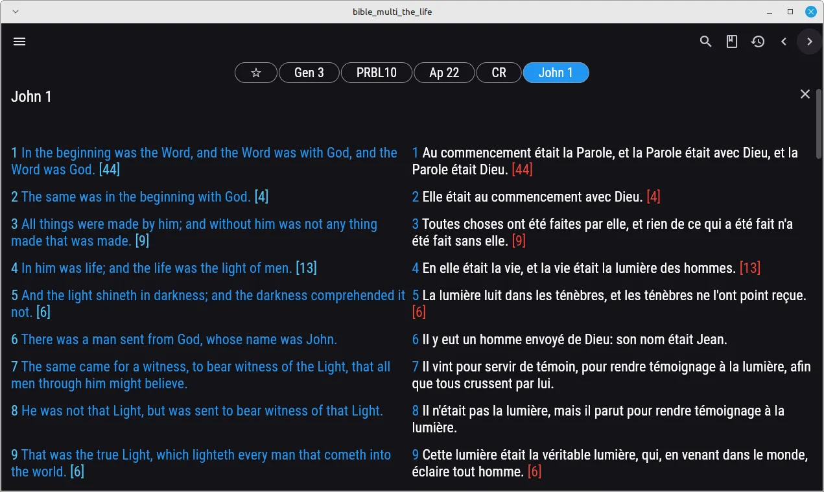The width and height of the screenshot is (824, 492).
Task: Select the star favorites tab
Action: 256,73
